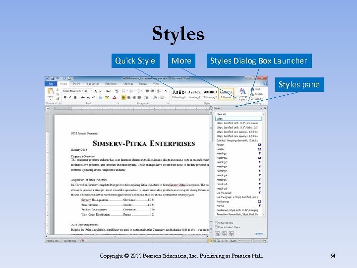Screen dimensions: 357x268
Task: Select No Spacing style in Styles pane
Action: point(238,201)
